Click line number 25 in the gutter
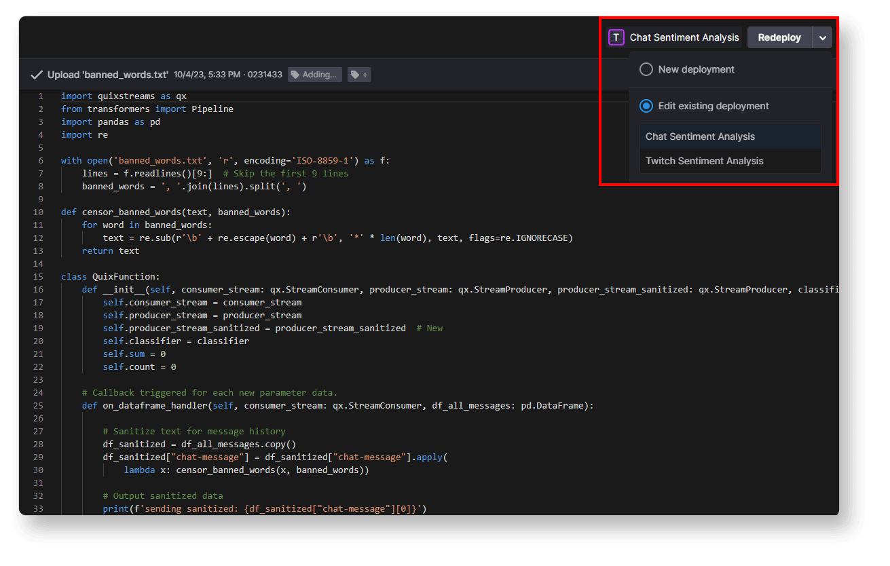The image size is (890, 566). point(38,405)
